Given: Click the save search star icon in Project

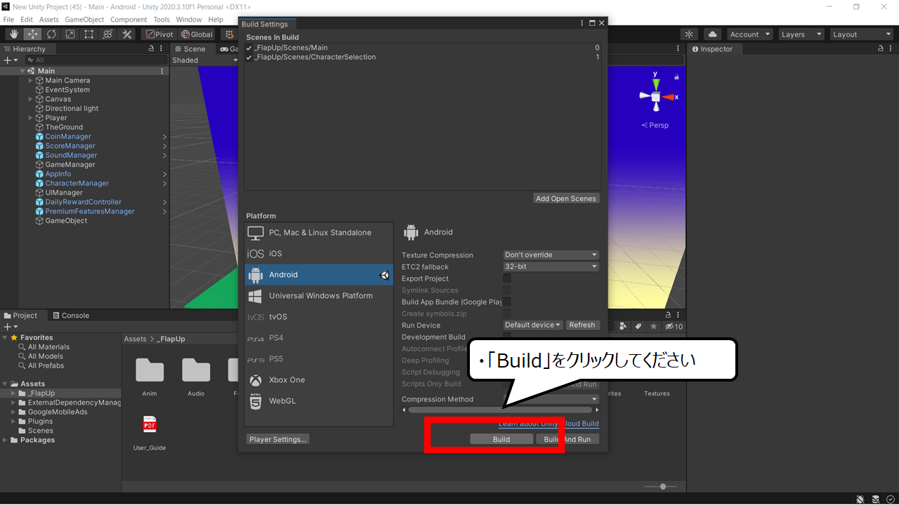Looking at the screenshot, I should [x=654, y=326].
